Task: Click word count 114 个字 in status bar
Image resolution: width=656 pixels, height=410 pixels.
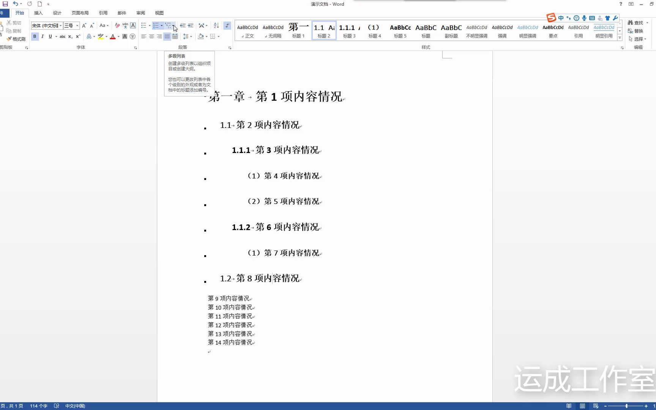Action: pos(39,406)
